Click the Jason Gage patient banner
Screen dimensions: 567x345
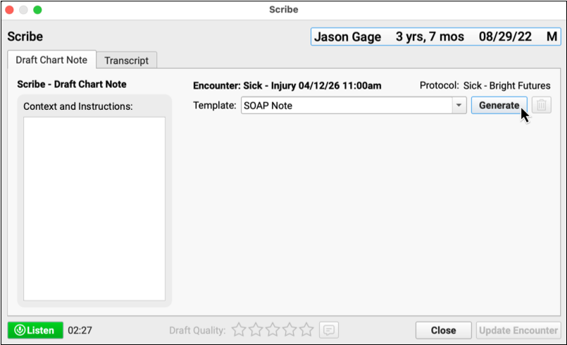point(435,37)
